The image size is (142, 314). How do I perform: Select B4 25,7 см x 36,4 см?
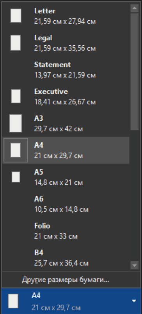pyautogui.click(x=66, y=257)
